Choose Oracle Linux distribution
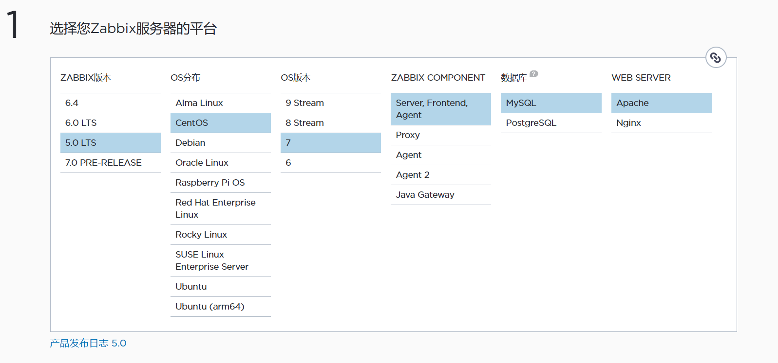778x363 pixels. click(221, 163)
